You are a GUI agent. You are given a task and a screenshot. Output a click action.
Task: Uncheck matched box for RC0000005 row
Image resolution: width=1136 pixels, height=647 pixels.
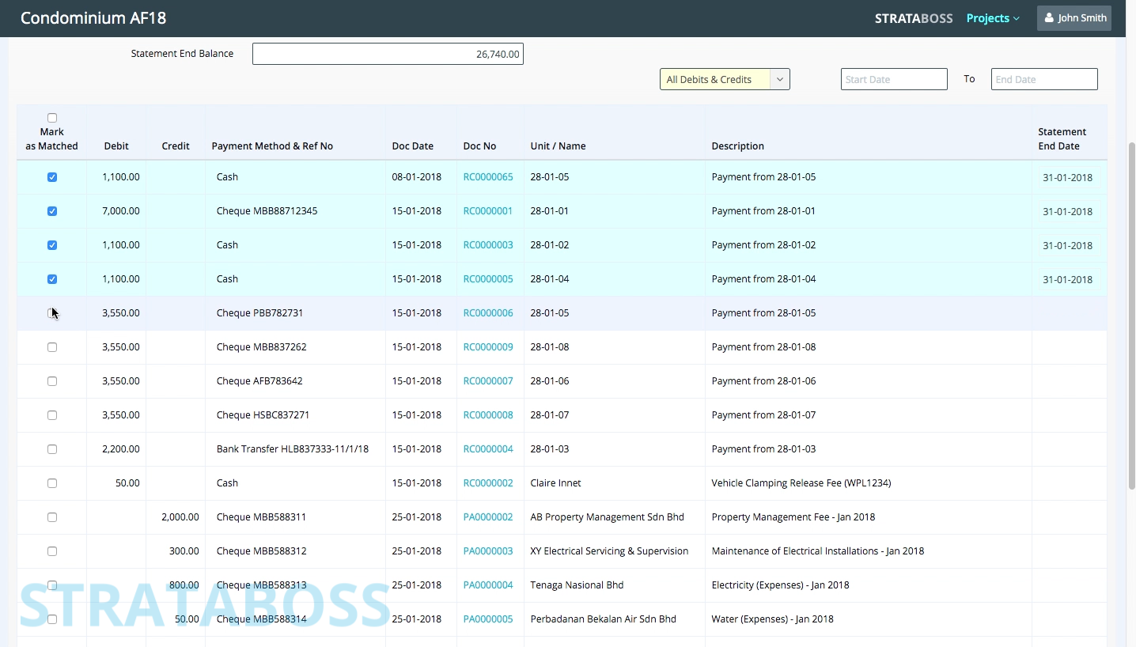tap(52, 279)
